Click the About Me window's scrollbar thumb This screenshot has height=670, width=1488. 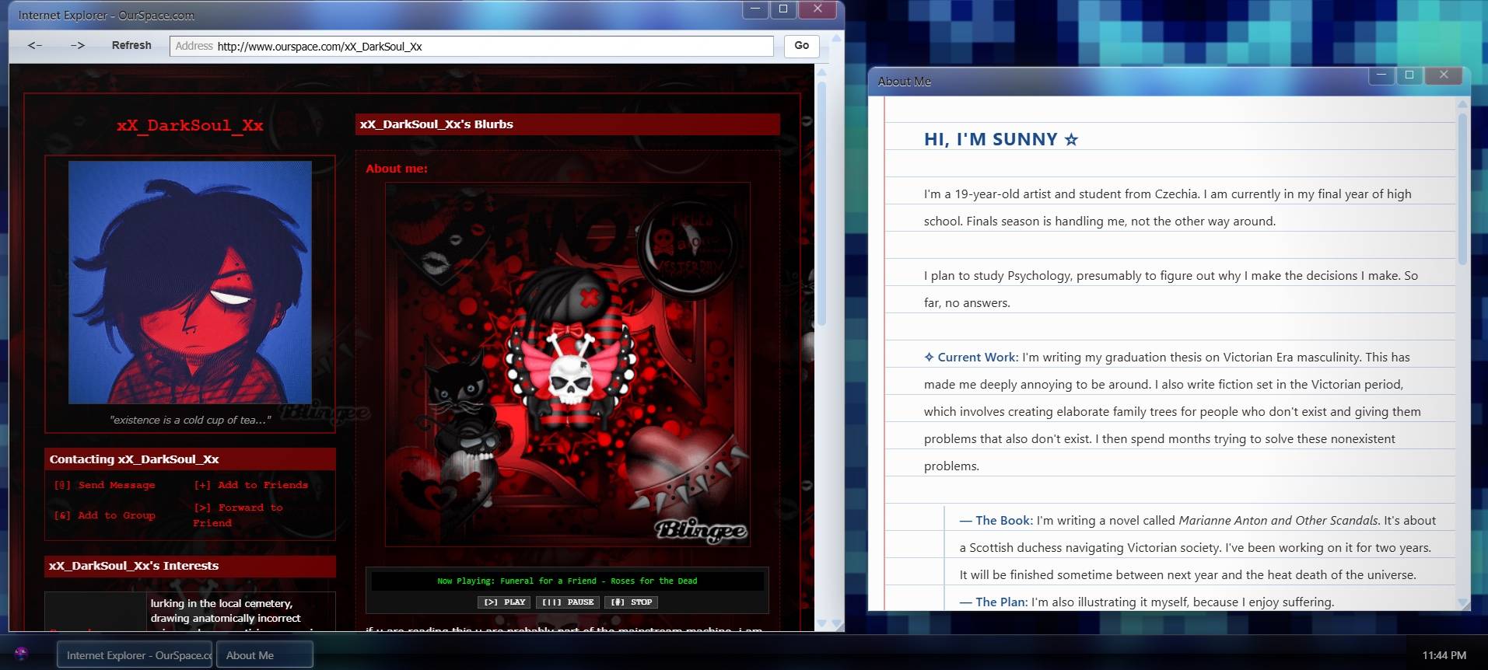(1463, 189)
